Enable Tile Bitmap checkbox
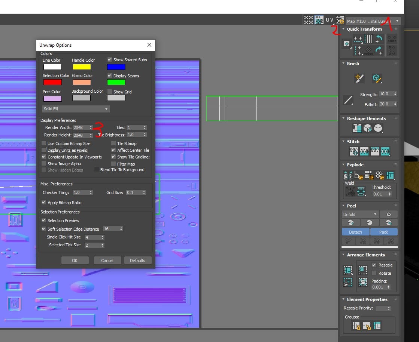Viewport: 419px width, 342px height. [x=113, y=143]
